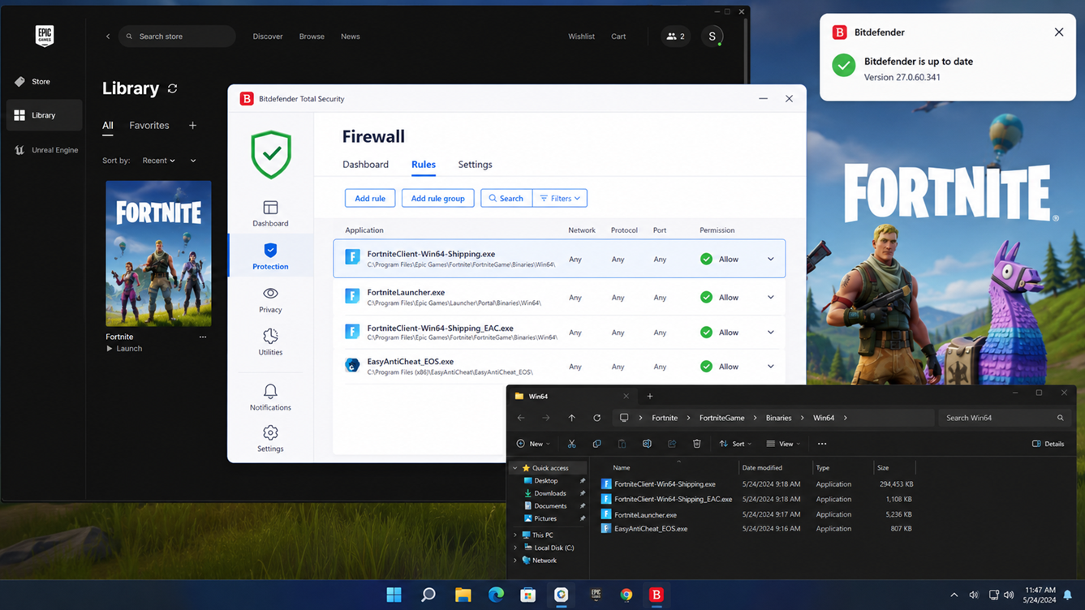The height and width of the screenshot is (610, 1085).
Task: Open a new File Explorer tab
Action: (x=649, y=396)
